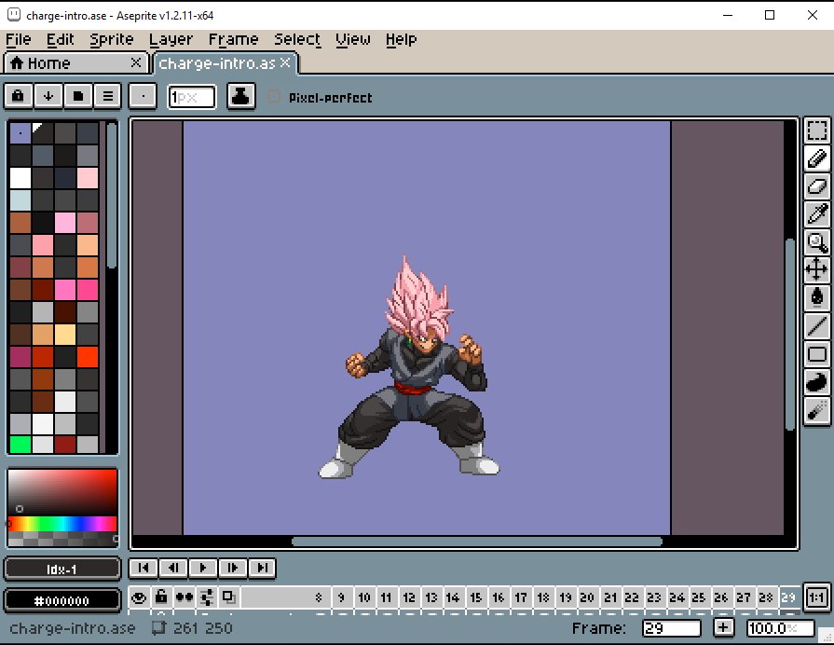Click the canvas horizontal scrollbar
Viewport: 834px width, 645px height.
477,542
